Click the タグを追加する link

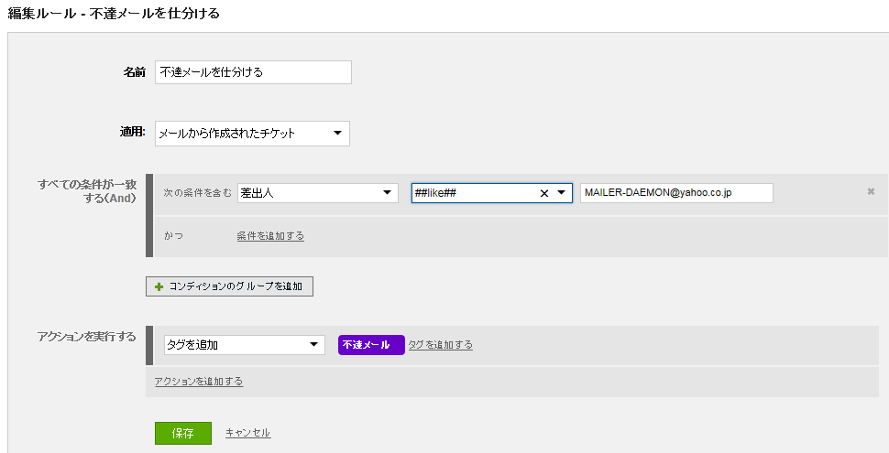coord(441,345)
